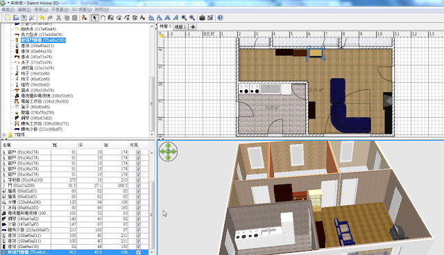Click the lock icon in plan corner
This screenshot has width=444, height=255.
[x=162, y=35]
